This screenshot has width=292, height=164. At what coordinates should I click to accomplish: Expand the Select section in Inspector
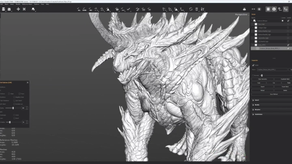pyautogui.click(x=253, y=100)
